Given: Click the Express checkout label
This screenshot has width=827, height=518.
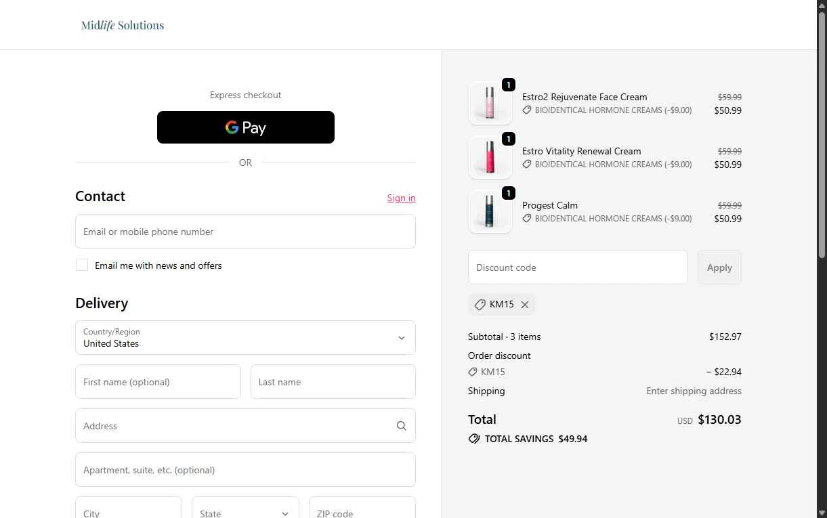Looking at the screenshot, I should [x=246, y=95].
